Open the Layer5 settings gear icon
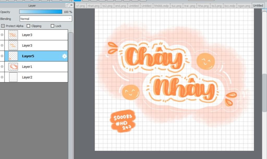267x159 pixels. tap(64, 56)
